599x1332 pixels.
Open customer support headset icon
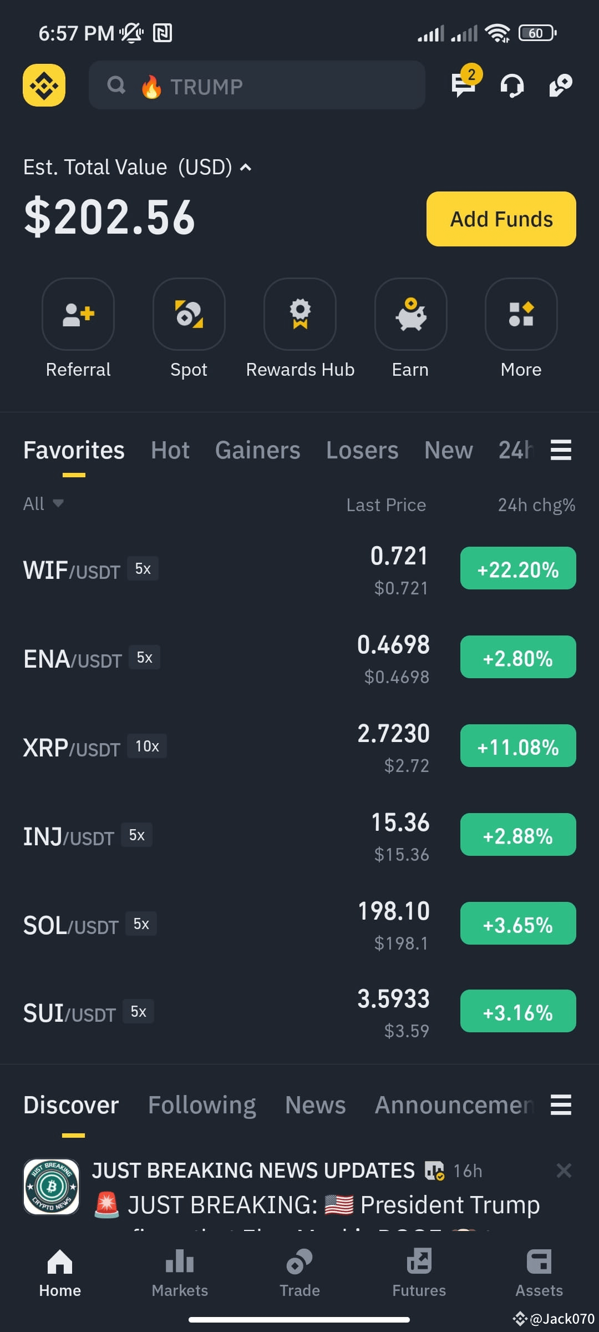(512, 85)
